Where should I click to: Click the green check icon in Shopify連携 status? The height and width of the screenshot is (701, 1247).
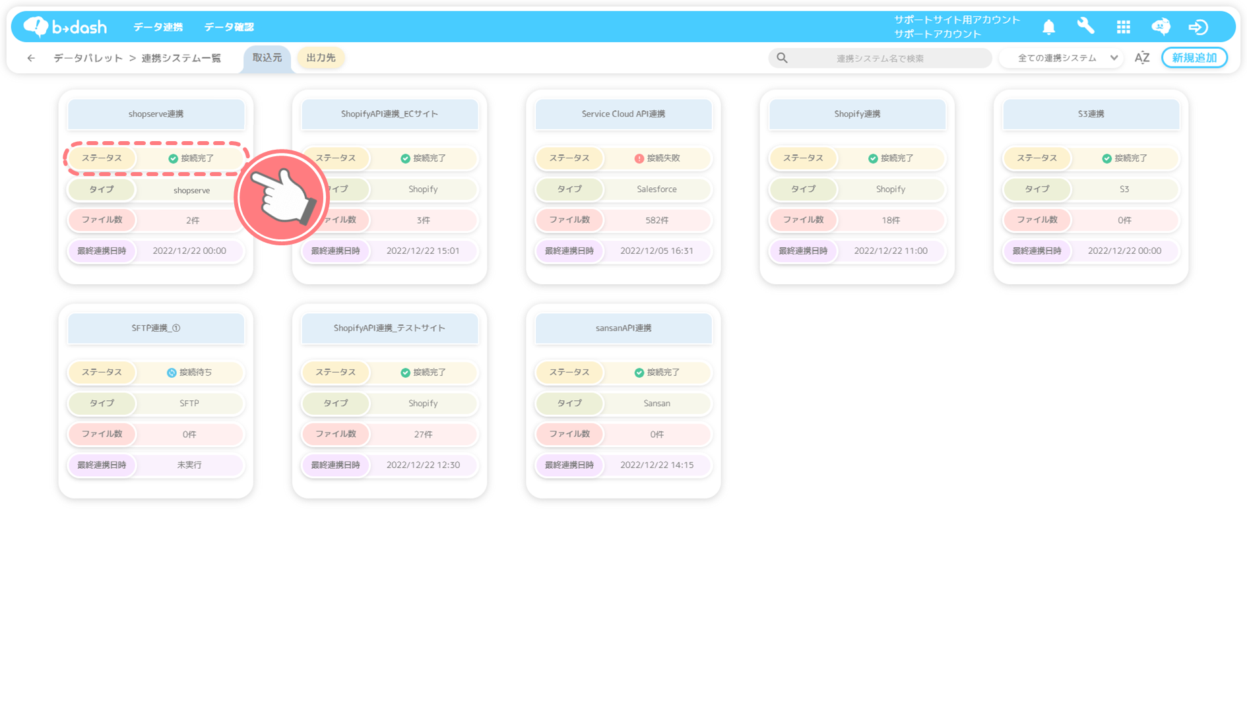click(873, 158)
